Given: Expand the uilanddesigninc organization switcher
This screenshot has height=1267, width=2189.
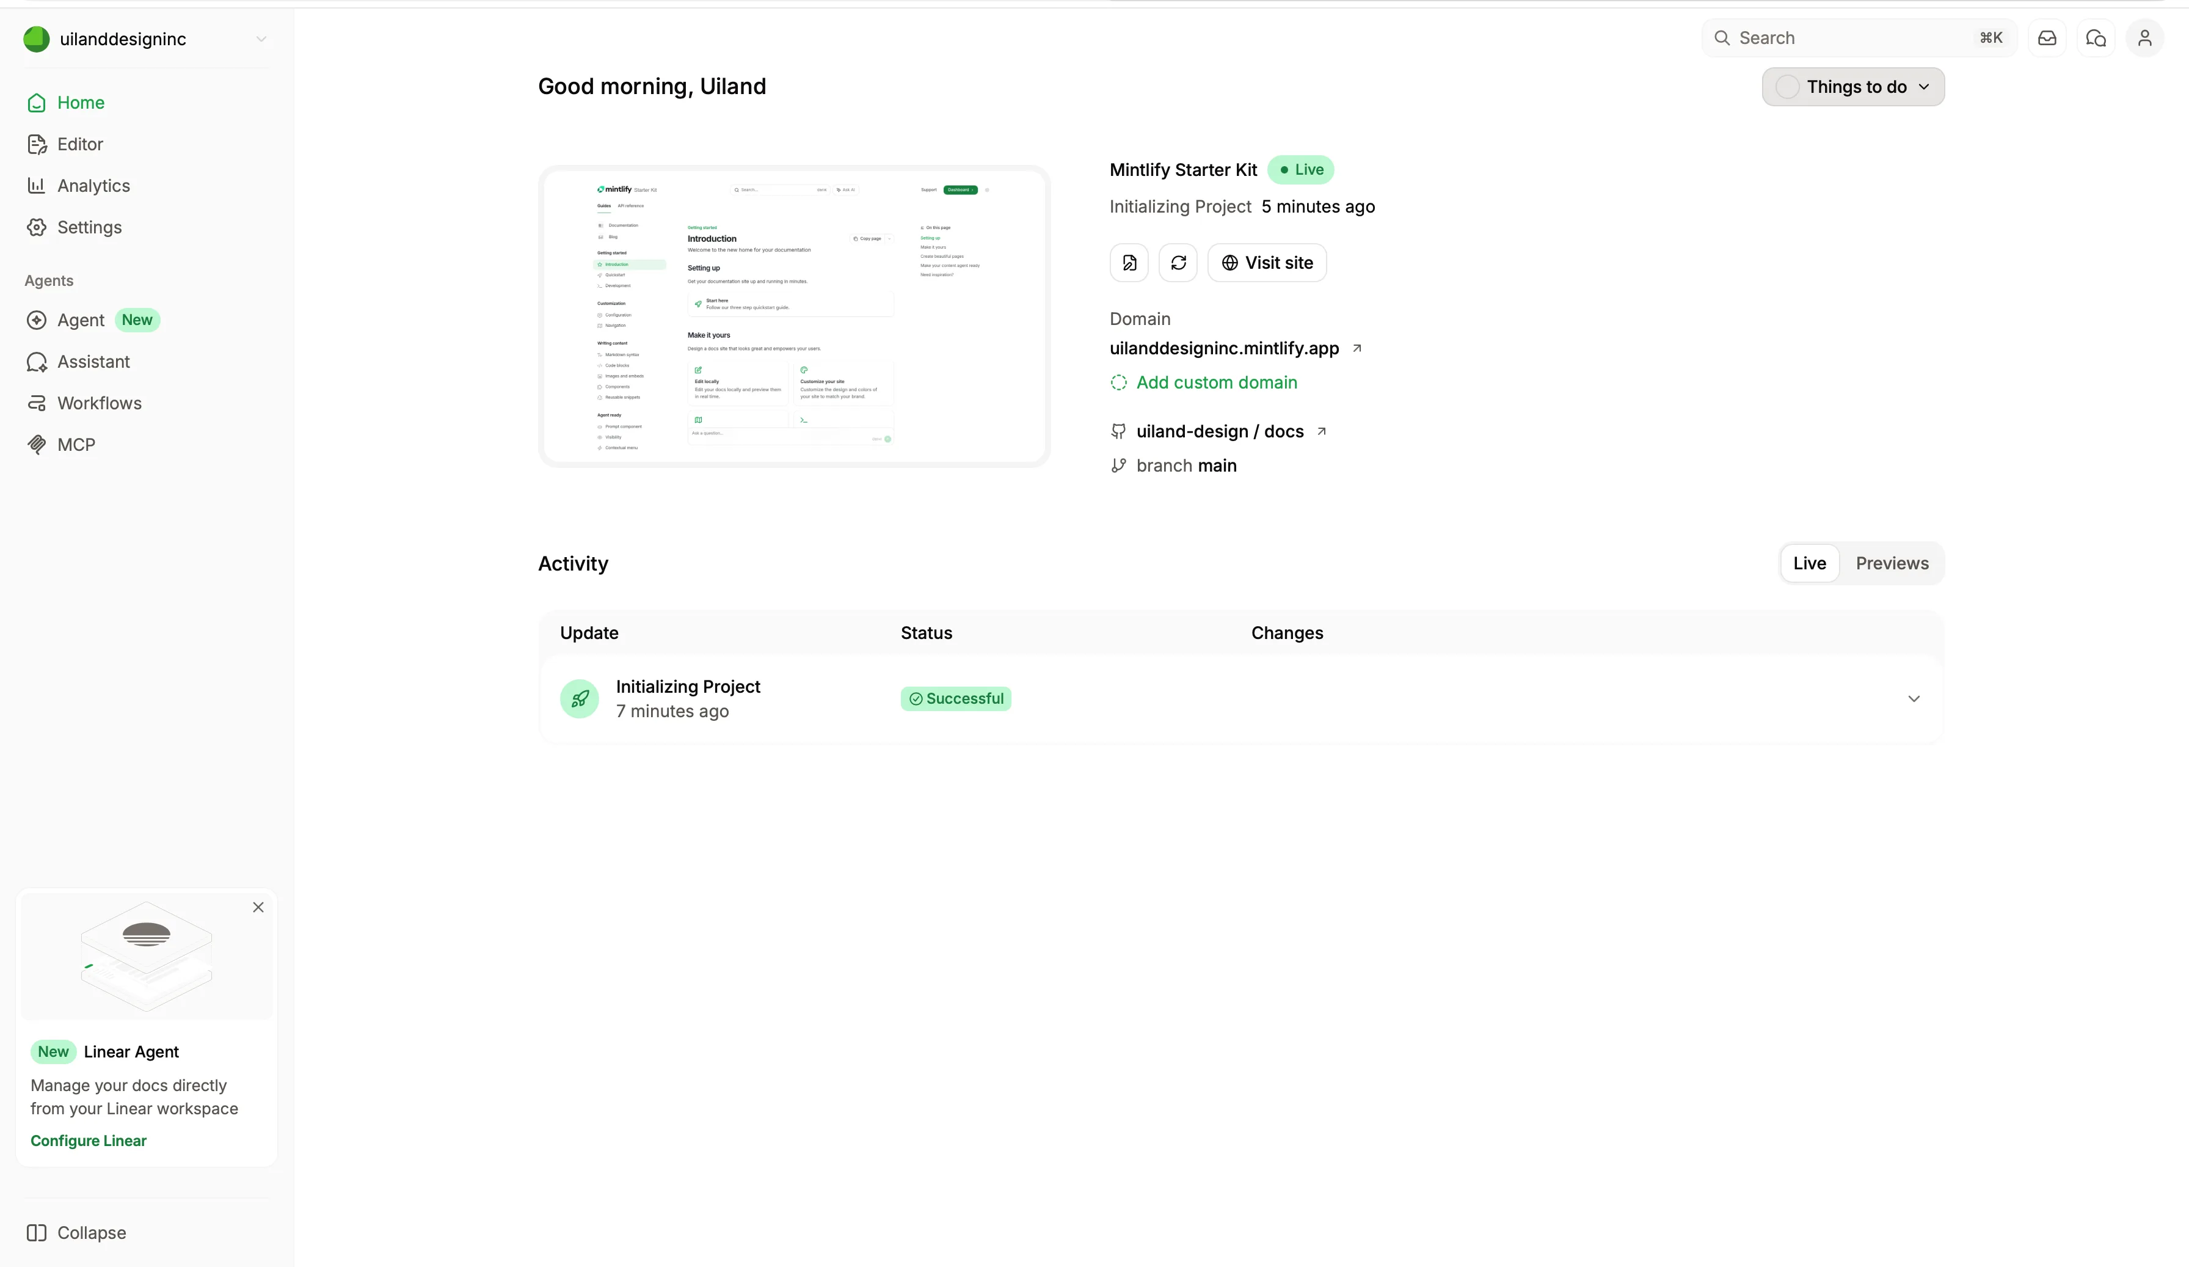Looking at the screenshot, I should [146, 39].
